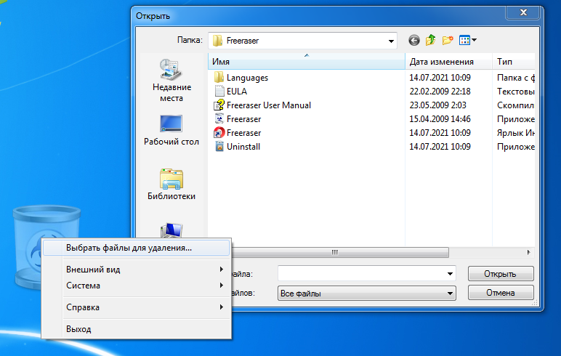This screenshot has width=561, height=356.
Task: Click the date 23.05.2009 2:03
Action: [x=438, y=105]
